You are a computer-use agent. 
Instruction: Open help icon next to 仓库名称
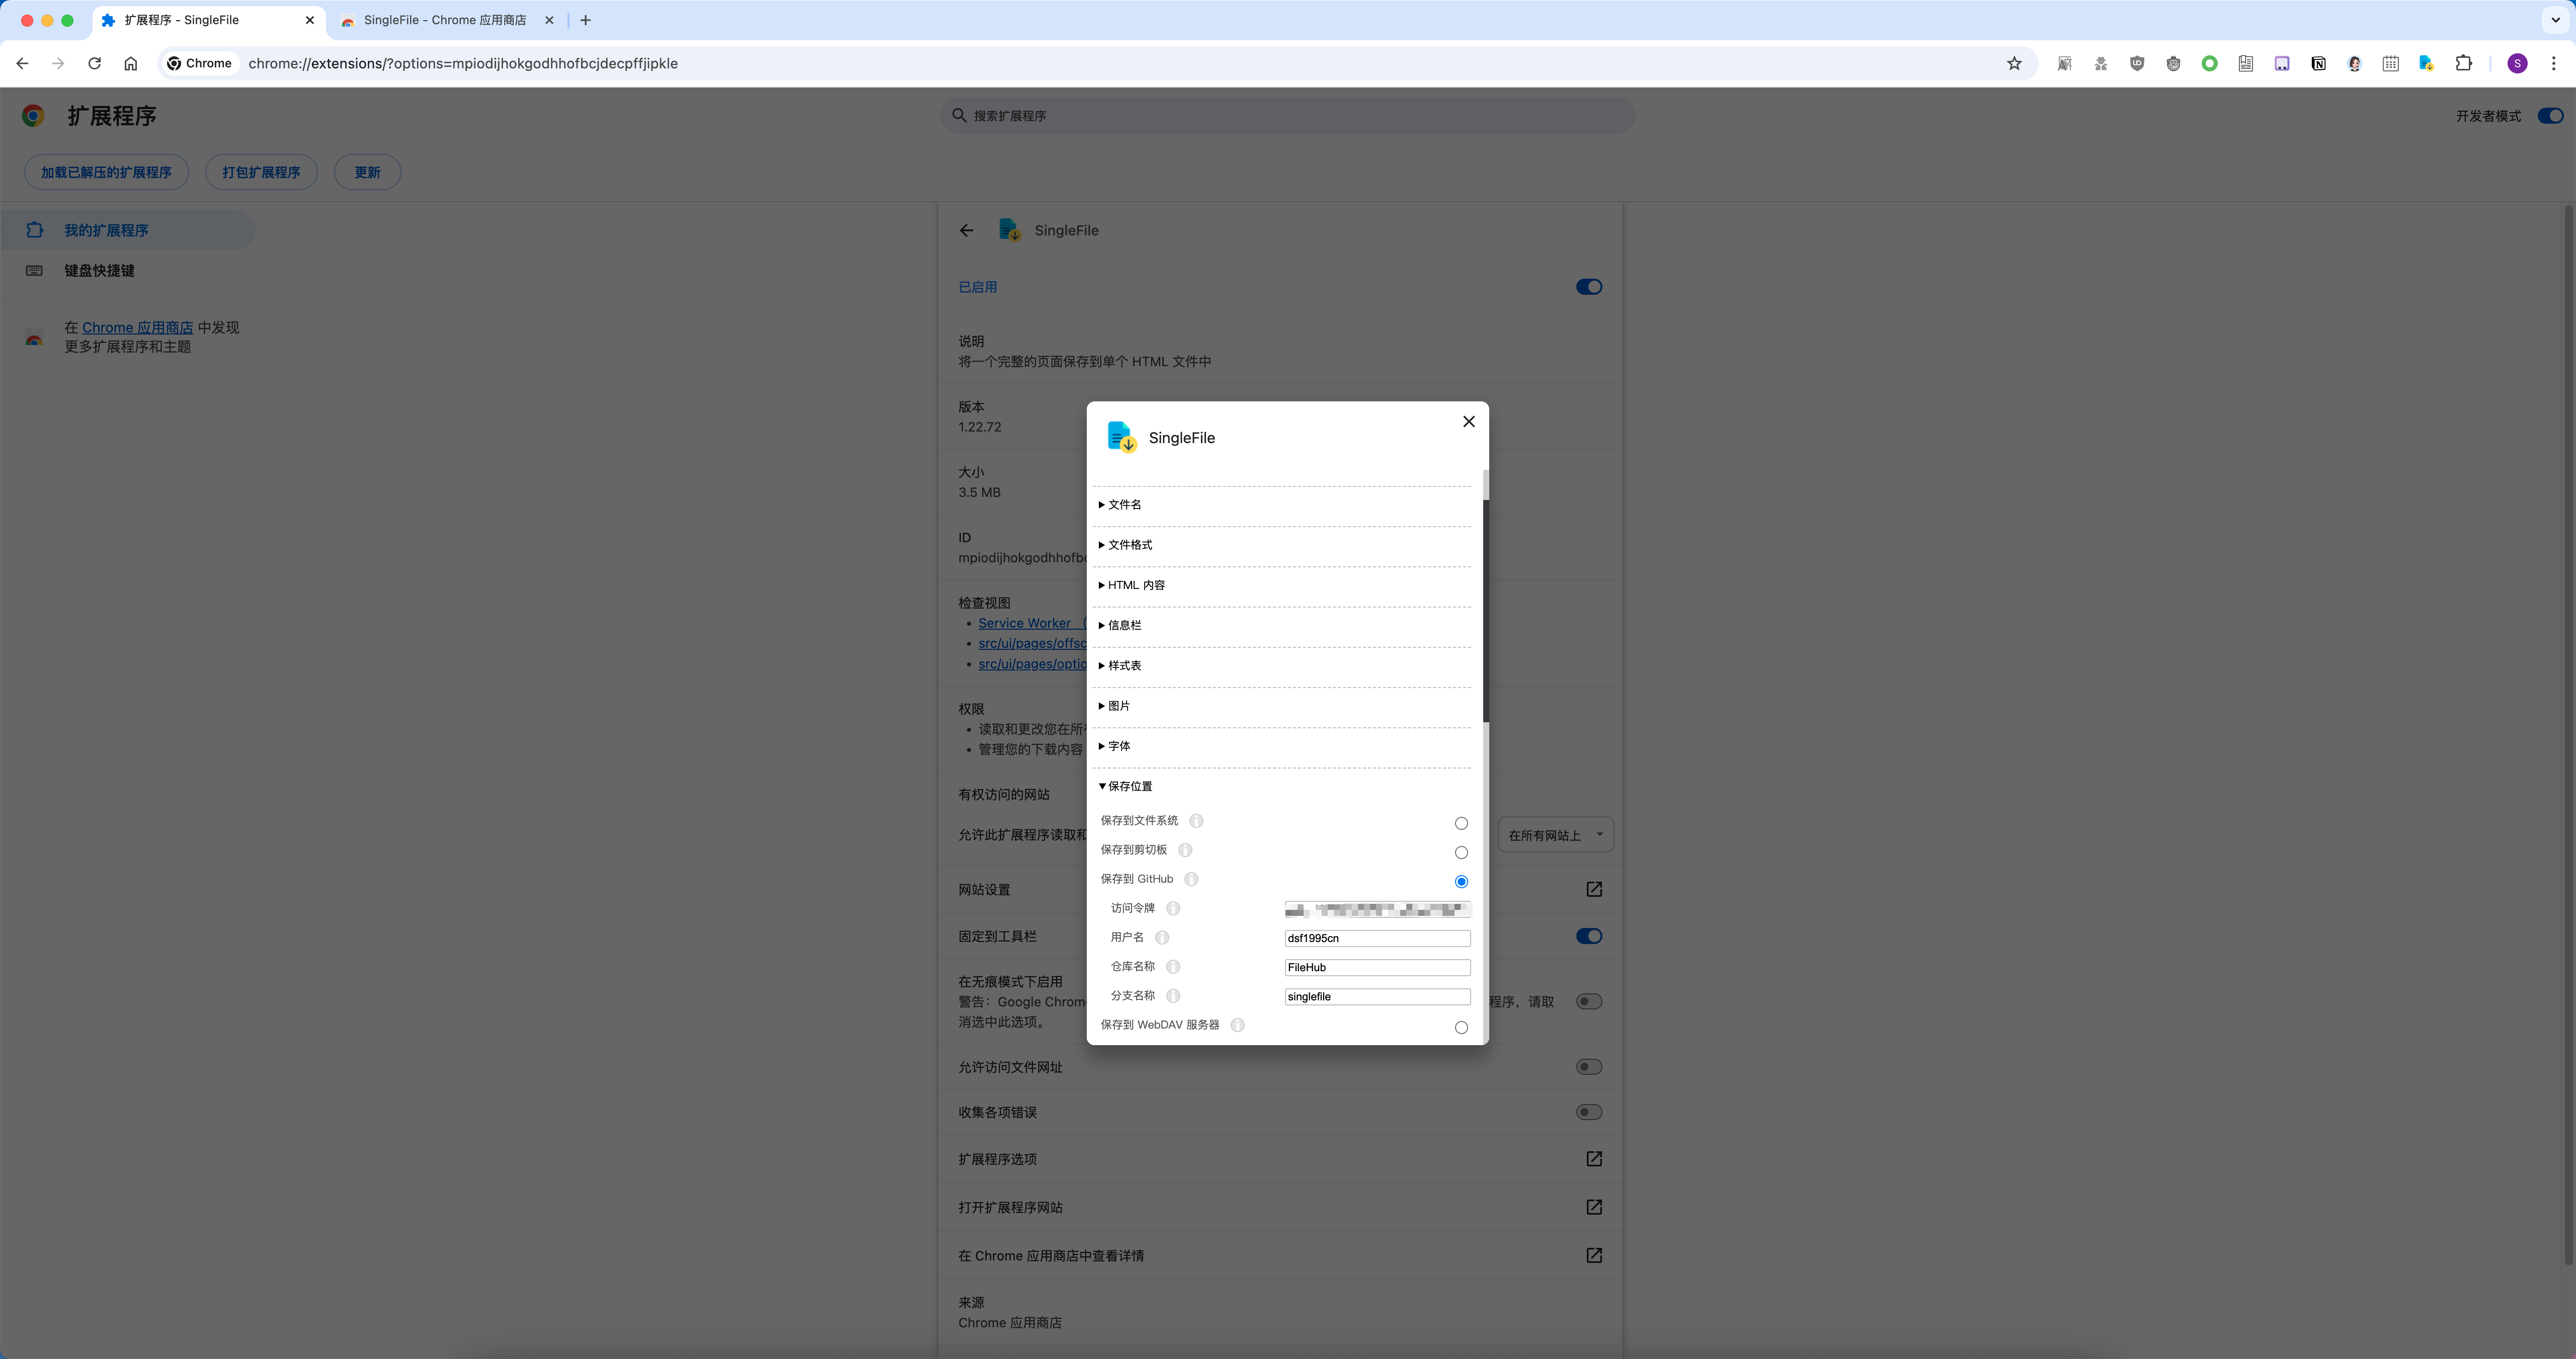pyautogui.click(x=1173, y=966)
